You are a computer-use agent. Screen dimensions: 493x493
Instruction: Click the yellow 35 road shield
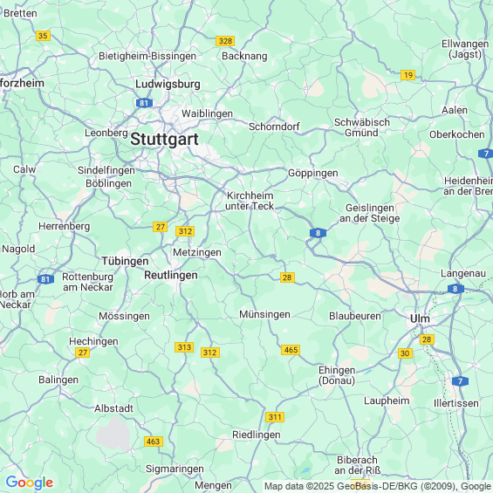(43, 36)
